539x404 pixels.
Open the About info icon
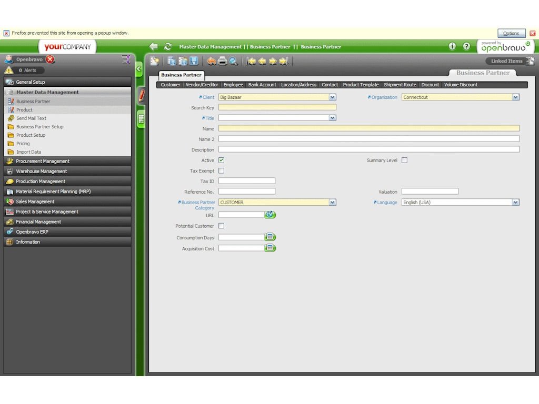click(452, 46)
